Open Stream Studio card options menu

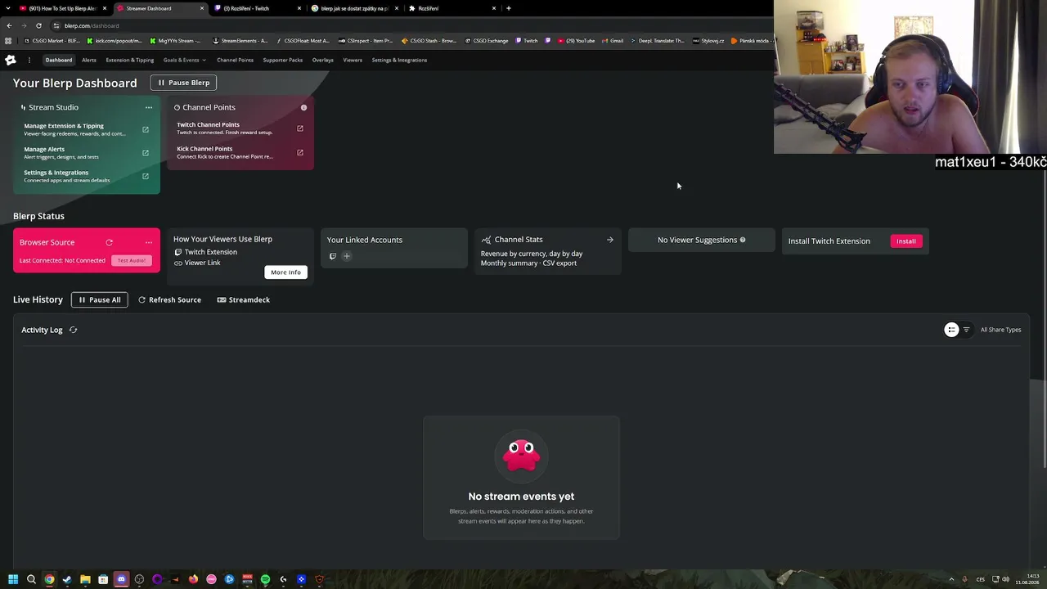coord(148,107)
